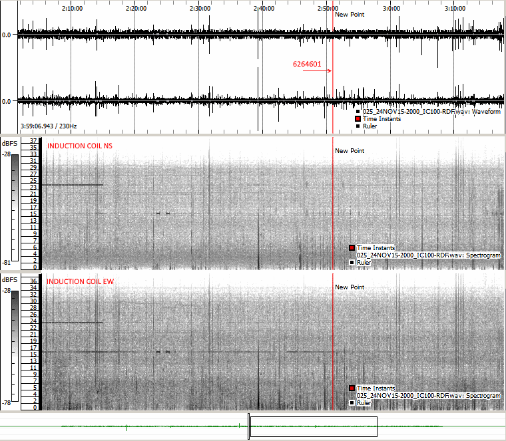Click the Ruler legend square in waveform pane
The width and height of the screenshot is (506, 441).
[x=358, y=126]
